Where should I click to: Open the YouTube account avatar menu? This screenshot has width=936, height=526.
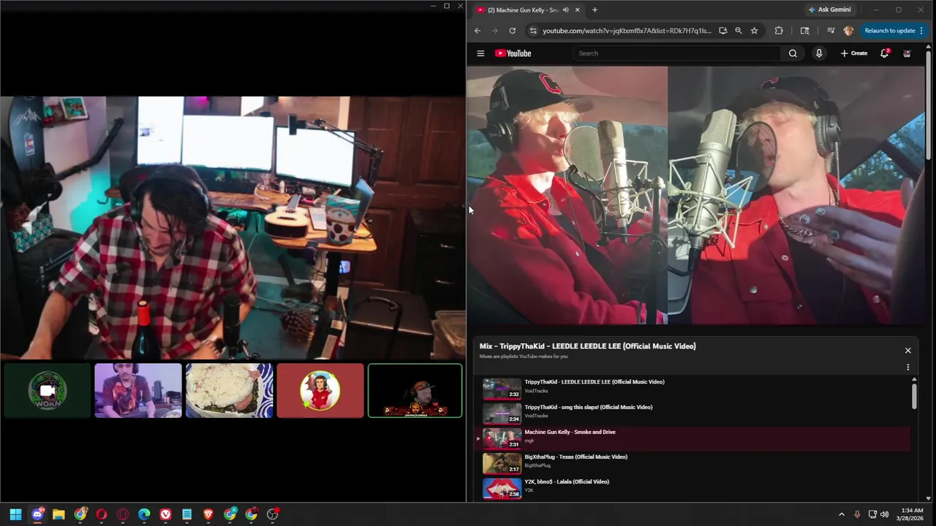pos(907,53)
